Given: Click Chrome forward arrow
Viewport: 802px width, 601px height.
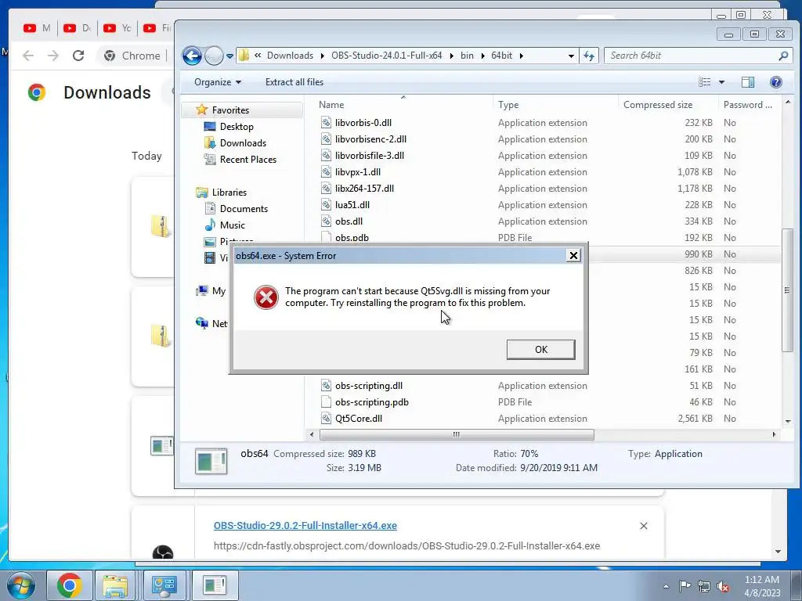Looking at the screenshot, I should 53,56.
